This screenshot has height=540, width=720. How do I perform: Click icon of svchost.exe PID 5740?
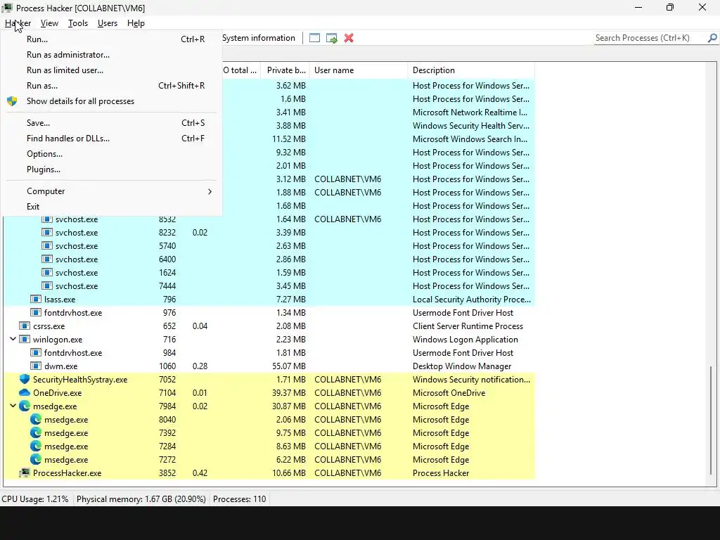tap(47, 245)
